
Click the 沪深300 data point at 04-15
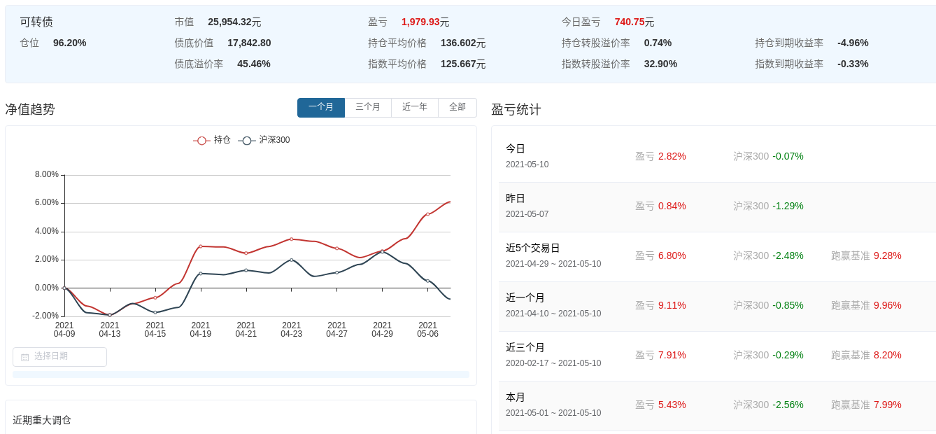click(x=155, y=312)
